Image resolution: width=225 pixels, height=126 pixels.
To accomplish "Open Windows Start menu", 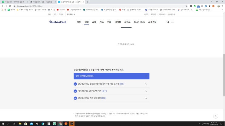I will point(3,124).
